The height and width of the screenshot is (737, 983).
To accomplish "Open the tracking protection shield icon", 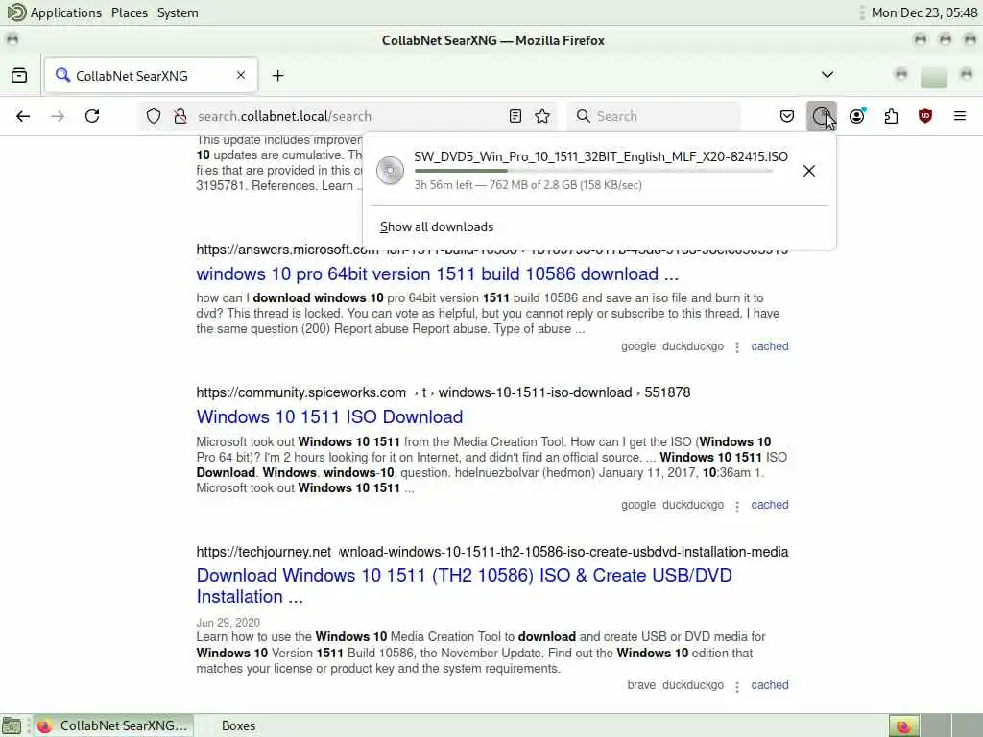I will click(154, 116).
